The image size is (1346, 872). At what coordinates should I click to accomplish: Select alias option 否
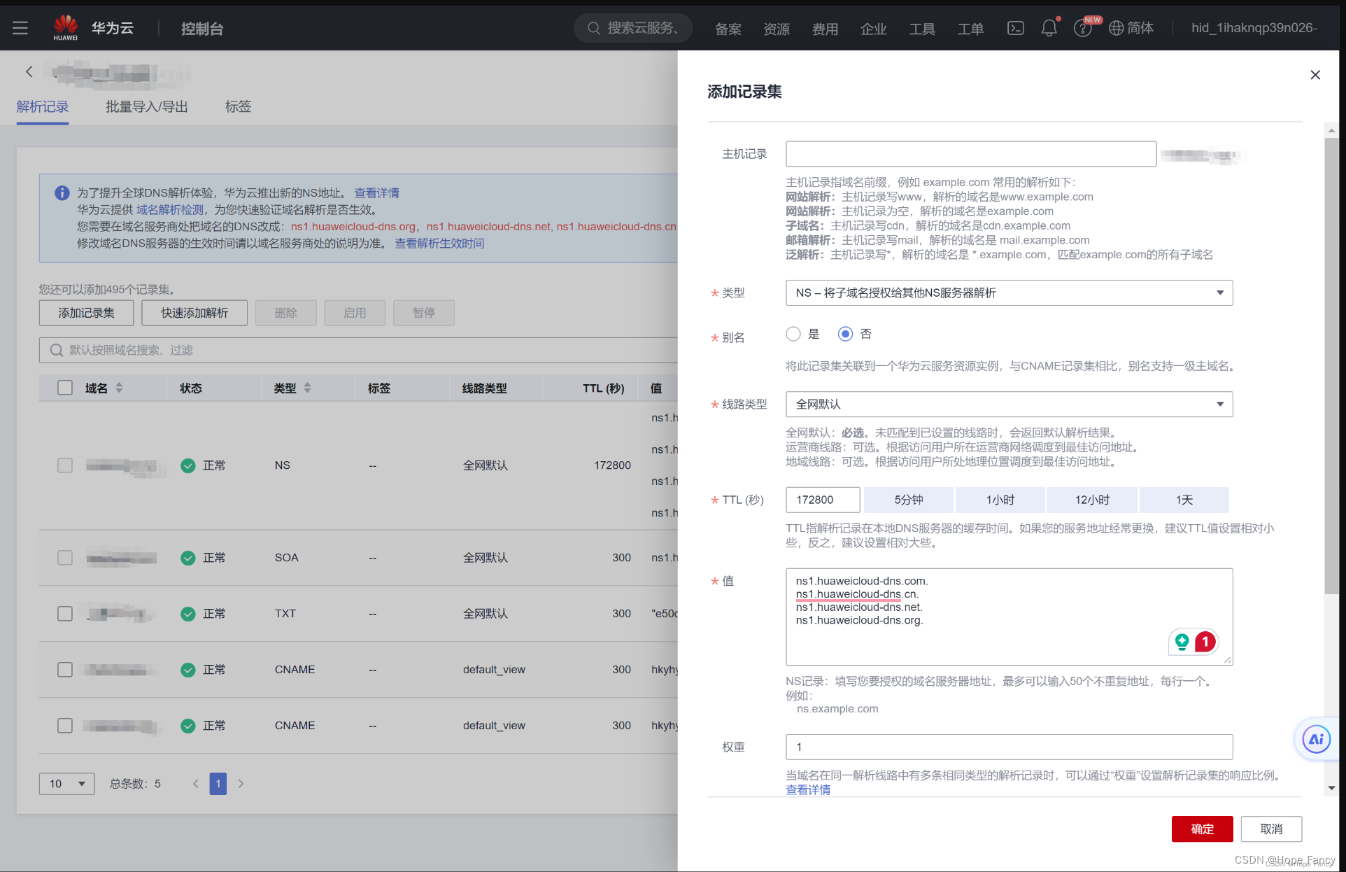pos(845,335)
